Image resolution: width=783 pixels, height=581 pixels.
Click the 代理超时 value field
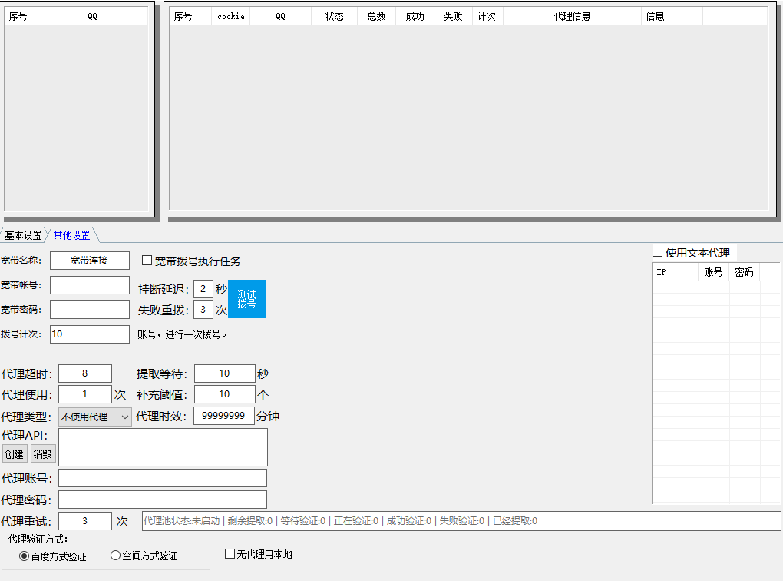pyautogui.click(x=84, y=373)
